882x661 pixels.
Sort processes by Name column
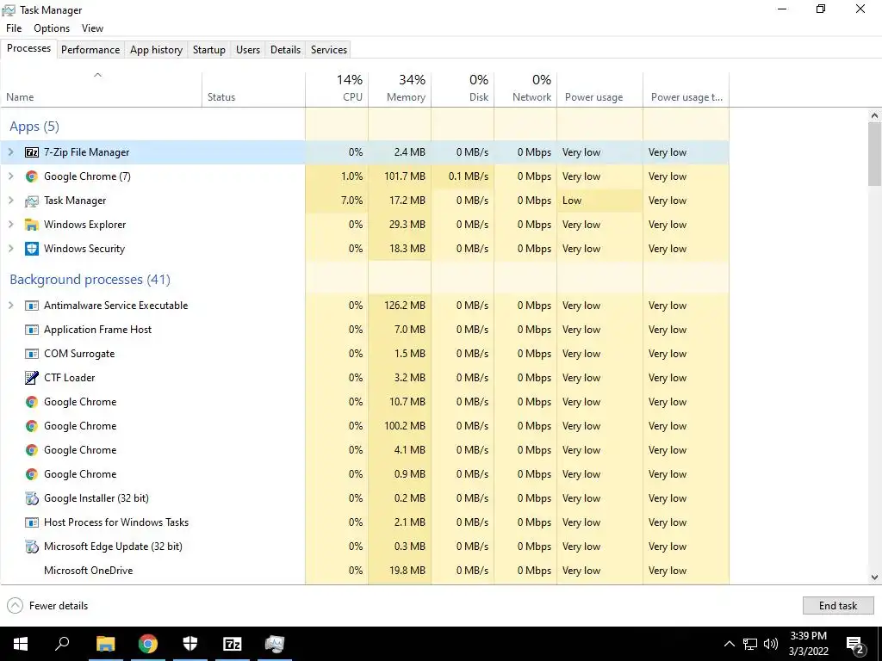click(102, 90)
